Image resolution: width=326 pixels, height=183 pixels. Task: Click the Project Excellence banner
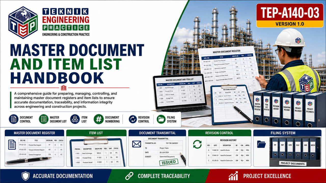click(x=265, y=176)
